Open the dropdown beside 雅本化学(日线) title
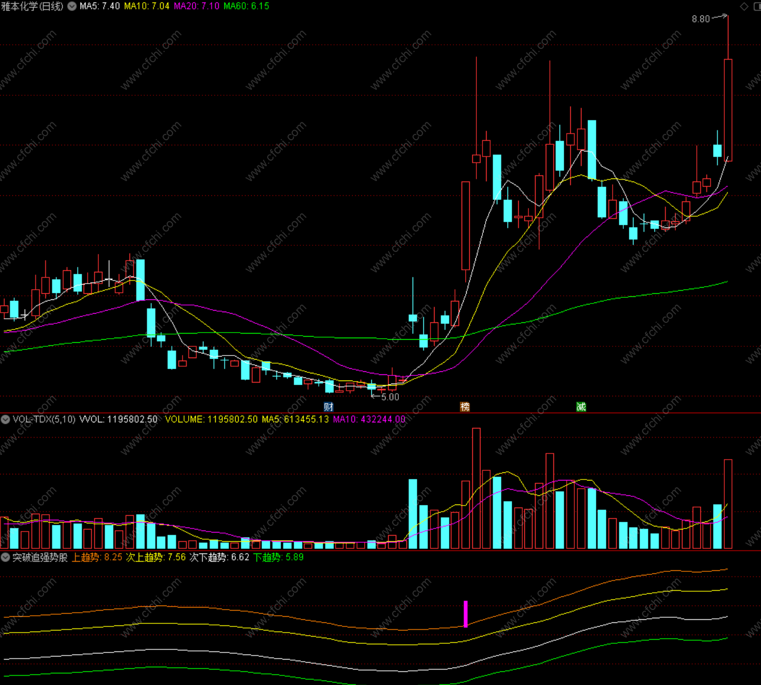The height and width of the screenshot is (685, 761). coord(72,6)
